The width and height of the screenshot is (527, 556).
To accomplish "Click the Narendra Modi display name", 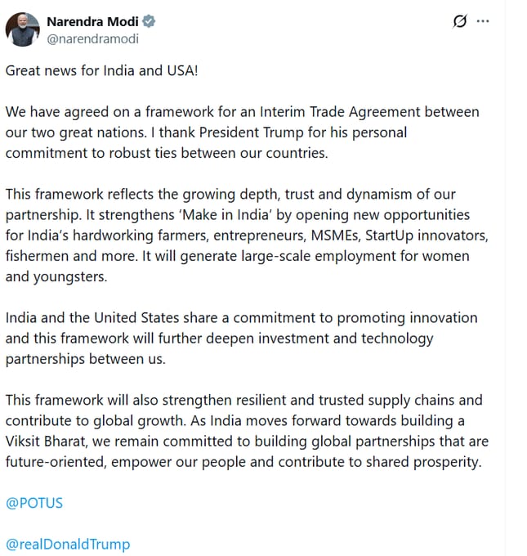I will click(x=94, y=21).
